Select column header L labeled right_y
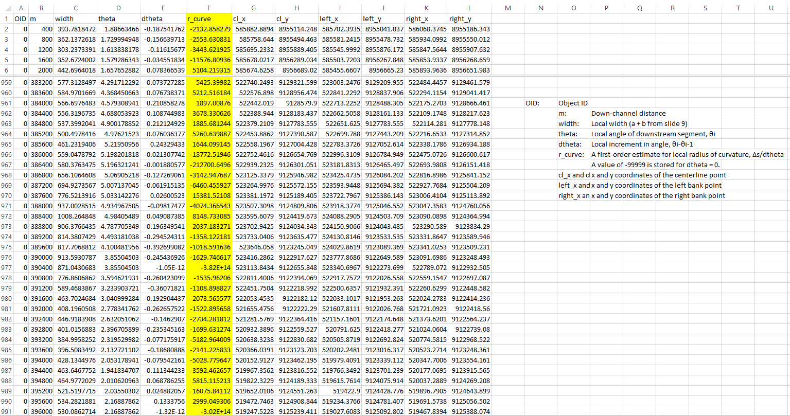Image resolution: width=790 pixels, height=416 pixels. coord(469,8)
